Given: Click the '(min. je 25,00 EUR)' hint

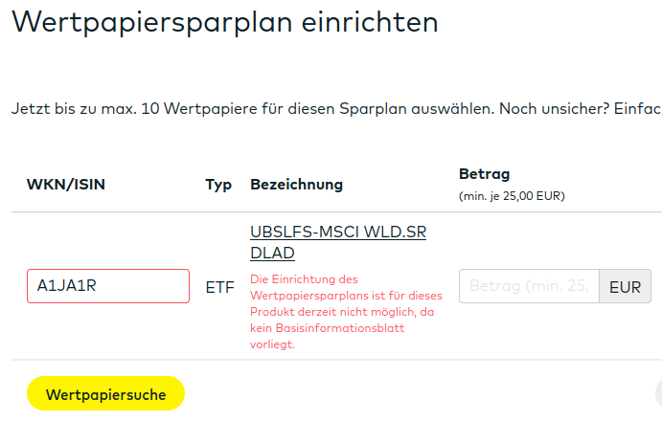Looking at the screenshot, I should point(512,197).
